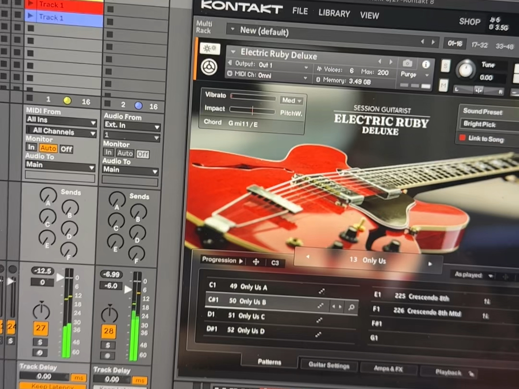Click the pattern icon on Only Us A row
The height and width of the screenshot is (389, 519).
(321, 291)
